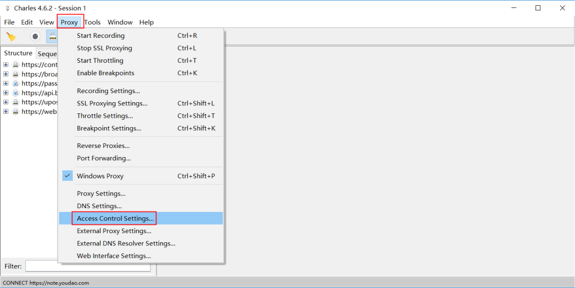575x288 pixels.
Task: Open External DNS Resolver Settings...
Action: coord(141,244)
